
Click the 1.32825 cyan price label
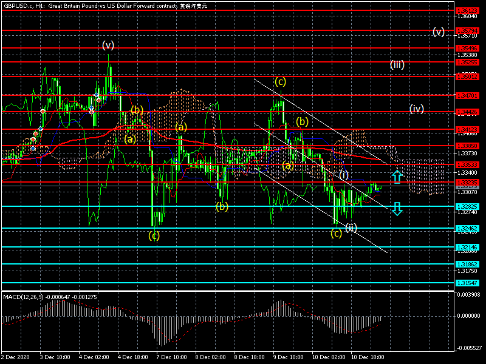467,206
